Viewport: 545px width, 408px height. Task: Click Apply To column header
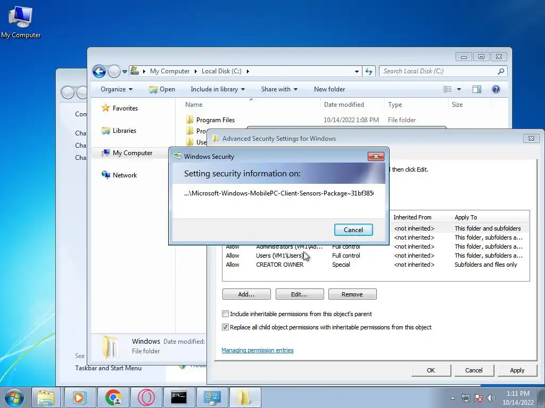[x=466, y=217]
